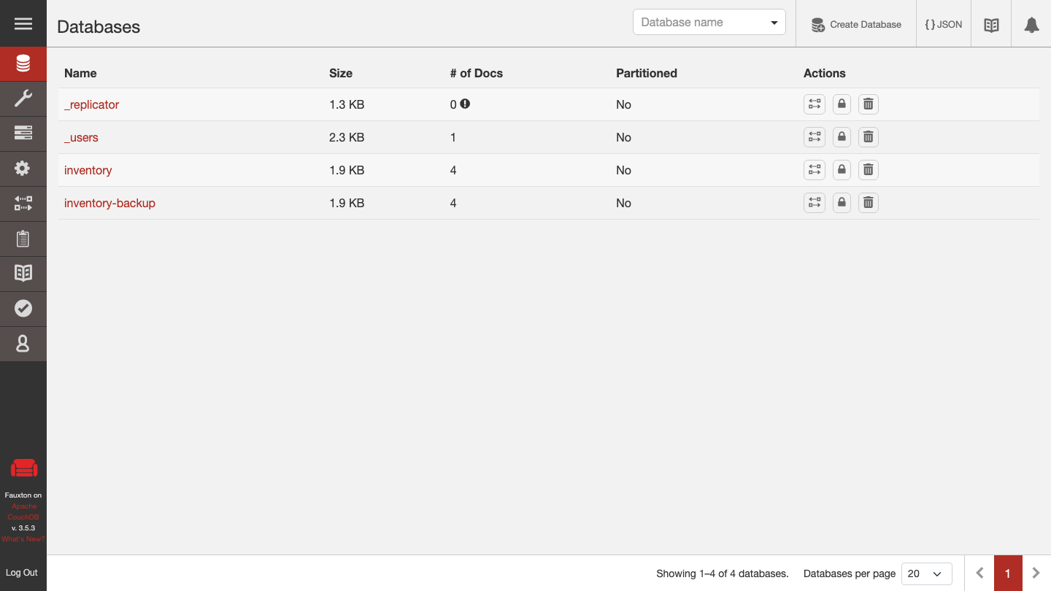The height and width of the screenshot is (591, 1051).
Task: Open the hamburger menu to expand the sidebar
Action: click(x=23, y=24)
